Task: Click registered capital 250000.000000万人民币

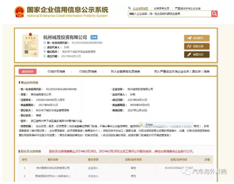Action: (50, 100)
